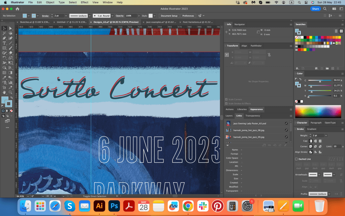The width and height of the screenshot is (345, 216).
Task: Expand the stroke Profile dropdown in Stroke panel
Action: click(330, 194)
